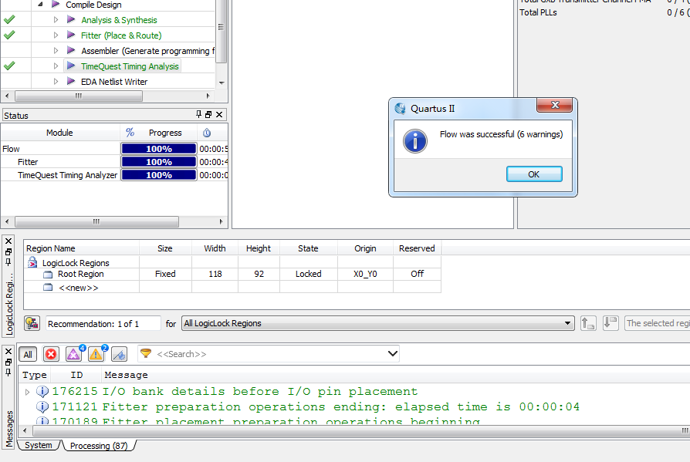Switch to the System messages tab
This screenshot has width=690, height=462.
(x=39, y=445)
